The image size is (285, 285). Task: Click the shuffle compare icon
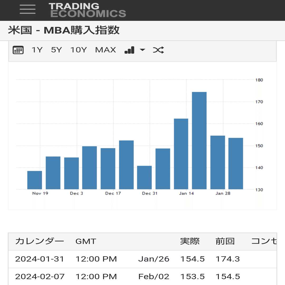[158, 50]
